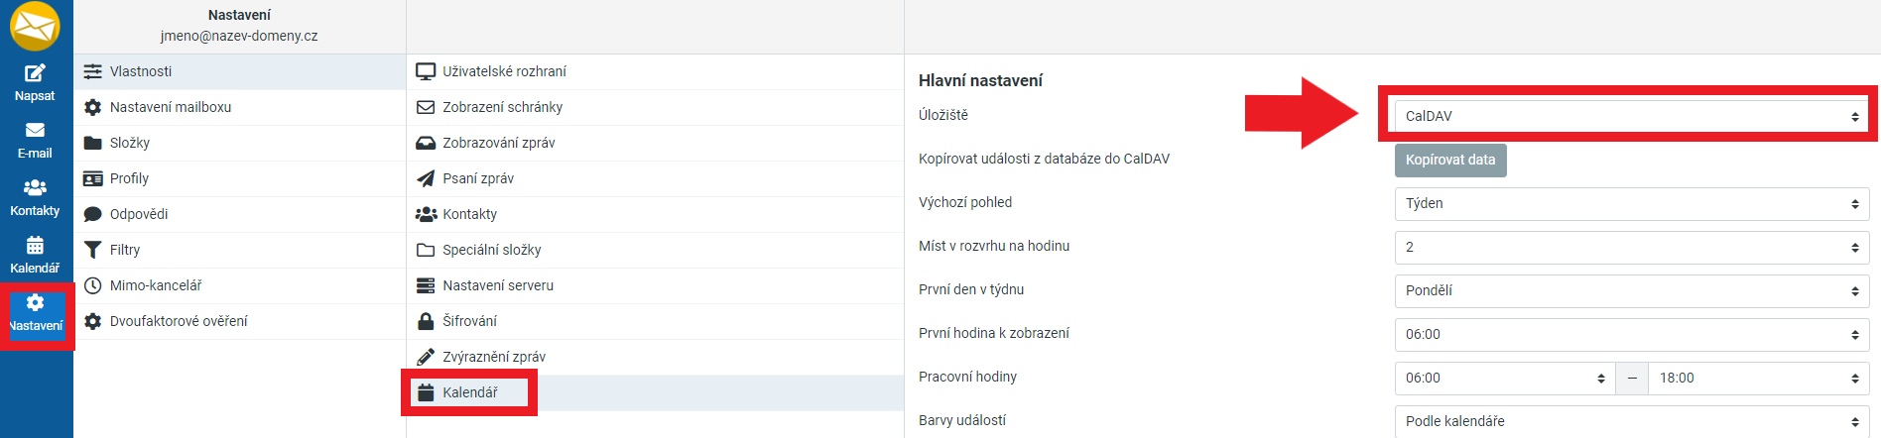Click the Zvýraznění zpráv pencil icon
Screen dimensions: 1881x438
point(426,357)
